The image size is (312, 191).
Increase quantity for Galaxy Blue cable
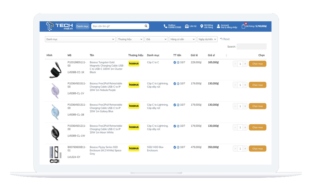pos(245,106)
